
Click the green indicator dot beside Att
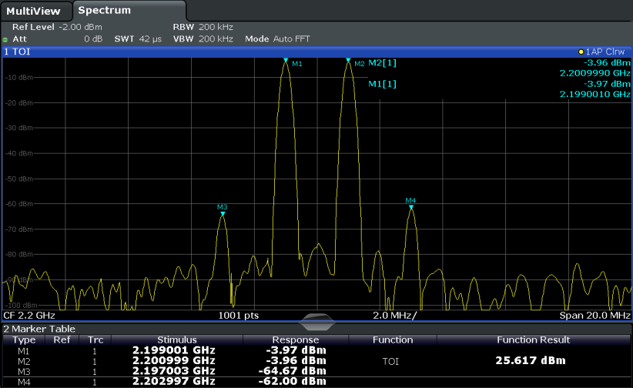pyautogui.click(x=5, y=38)
